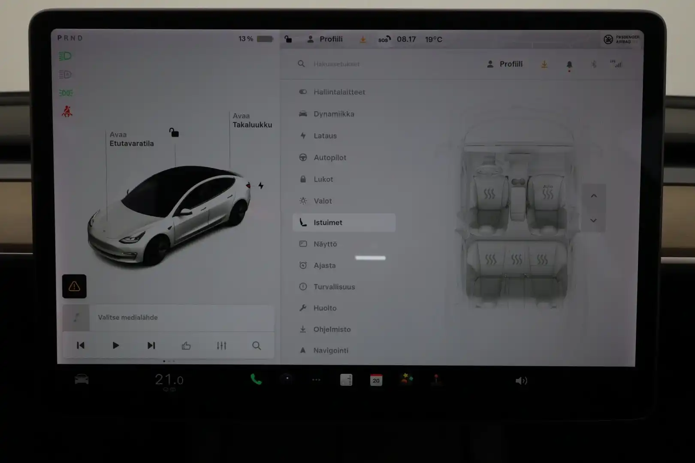This screenshot has height=463, width=695.
Task: Tap the Hakuasetukset search field
Action: click(336, 64)
